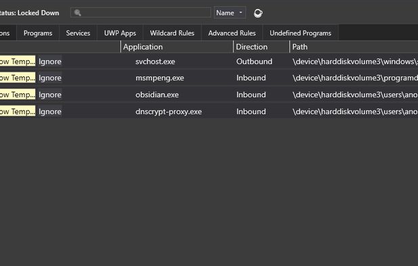418x266 pixels.
Task: Click the Inbound direction for dnscrypt-proxy.exe
Action: tap(251, 111)
